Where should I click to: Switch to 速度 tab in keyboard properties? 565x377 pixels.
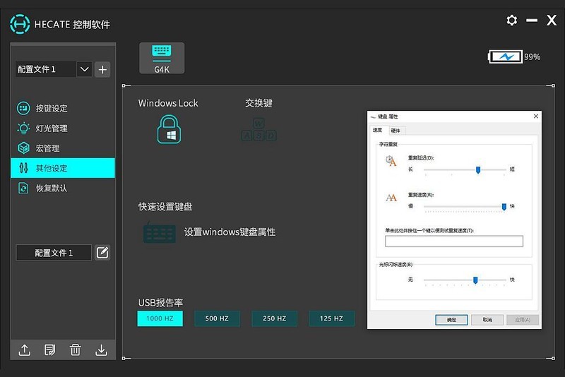pos(378,130)
